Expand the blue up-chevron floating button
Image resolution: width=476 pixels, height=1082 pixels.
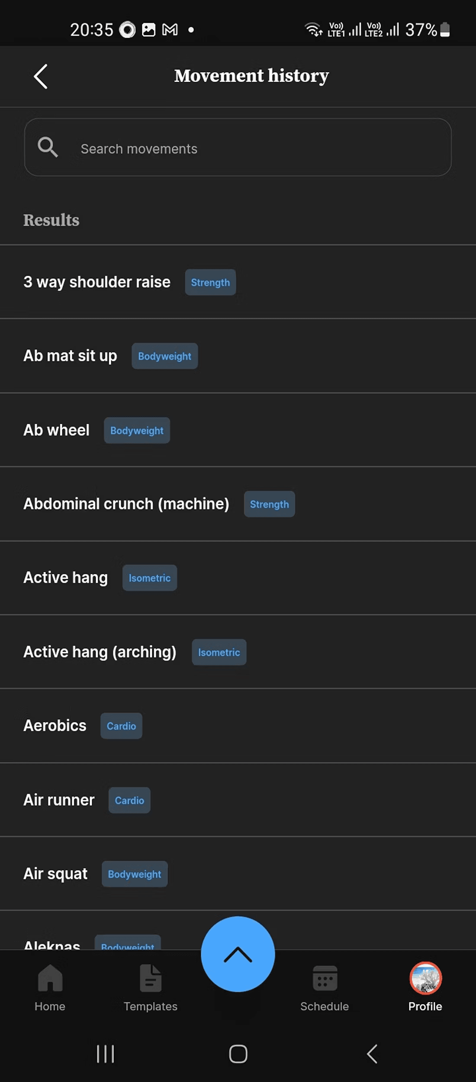click(238, 954)
